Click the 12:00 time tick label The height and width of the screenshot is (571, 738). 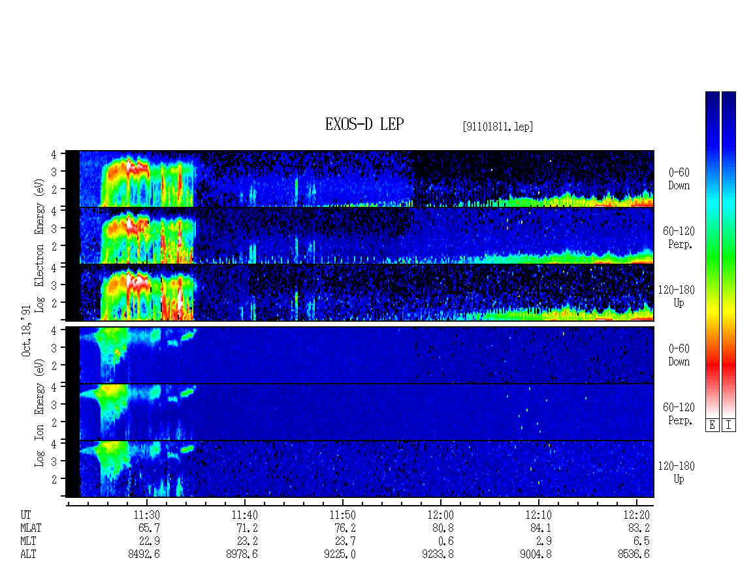click(x=441, y=515)
